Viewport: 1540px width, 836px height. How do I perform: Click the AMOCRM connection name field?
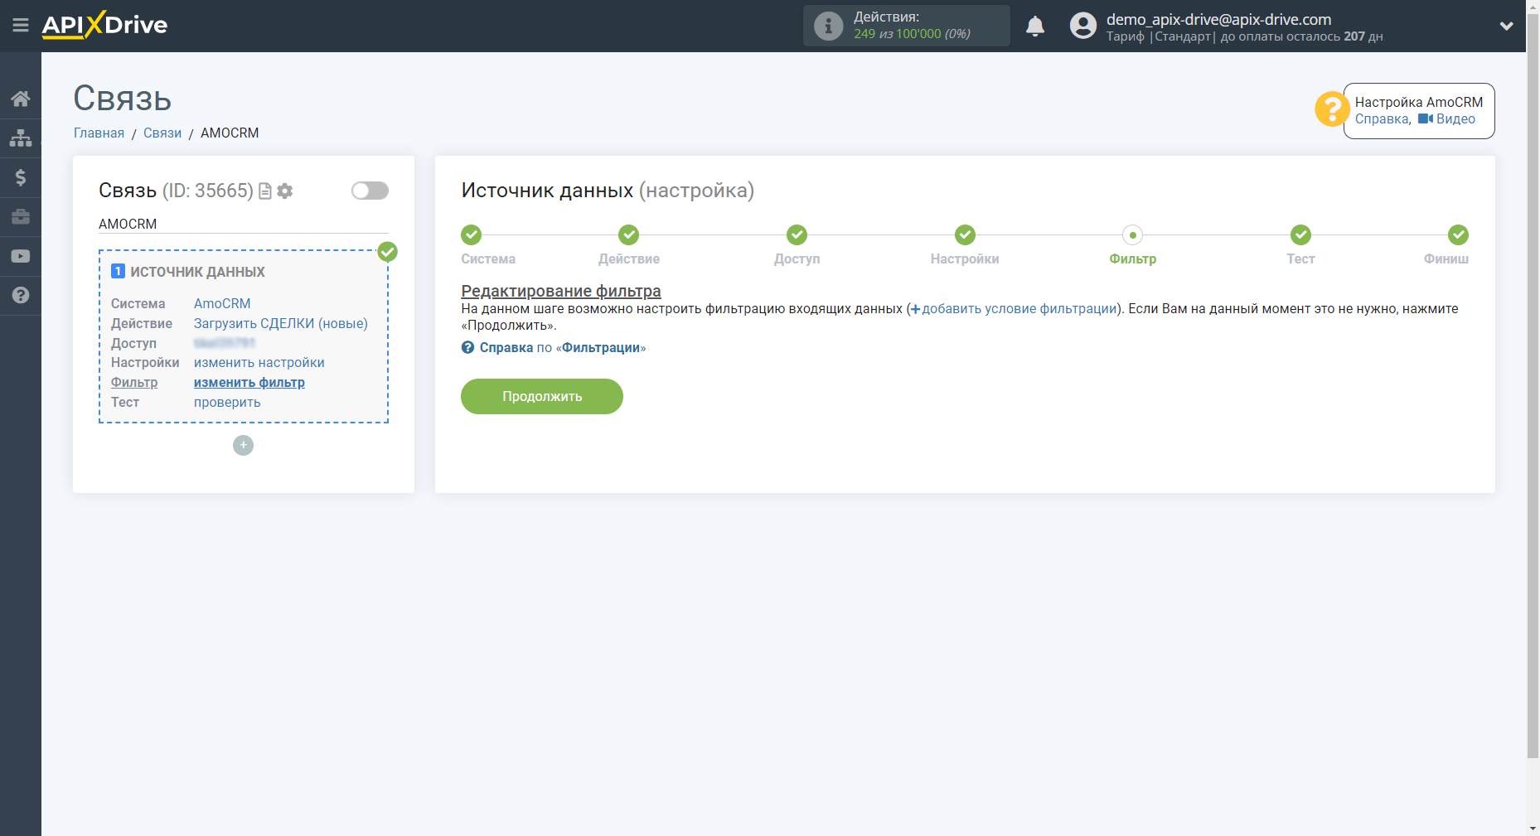pos(244,224)
